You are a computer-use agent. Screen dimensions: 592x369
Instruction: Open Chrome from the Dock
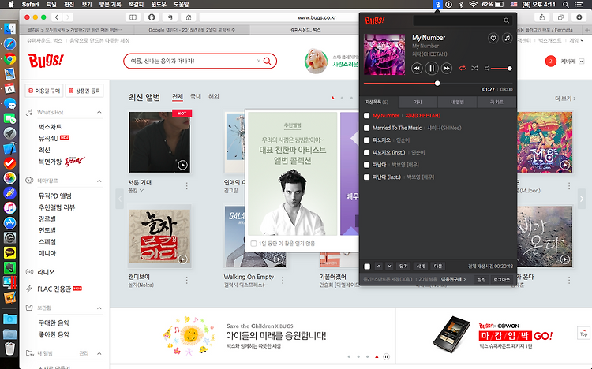(9, 59)
